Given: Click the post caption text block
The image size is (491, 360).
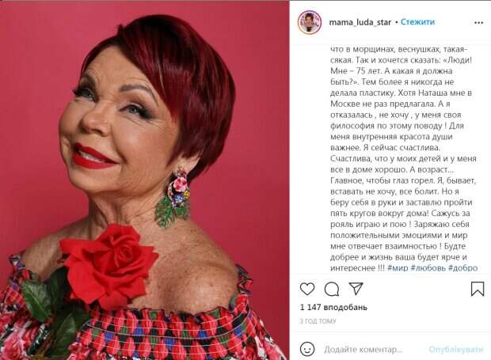Looking at the screenshot, I should coord(404,158).
